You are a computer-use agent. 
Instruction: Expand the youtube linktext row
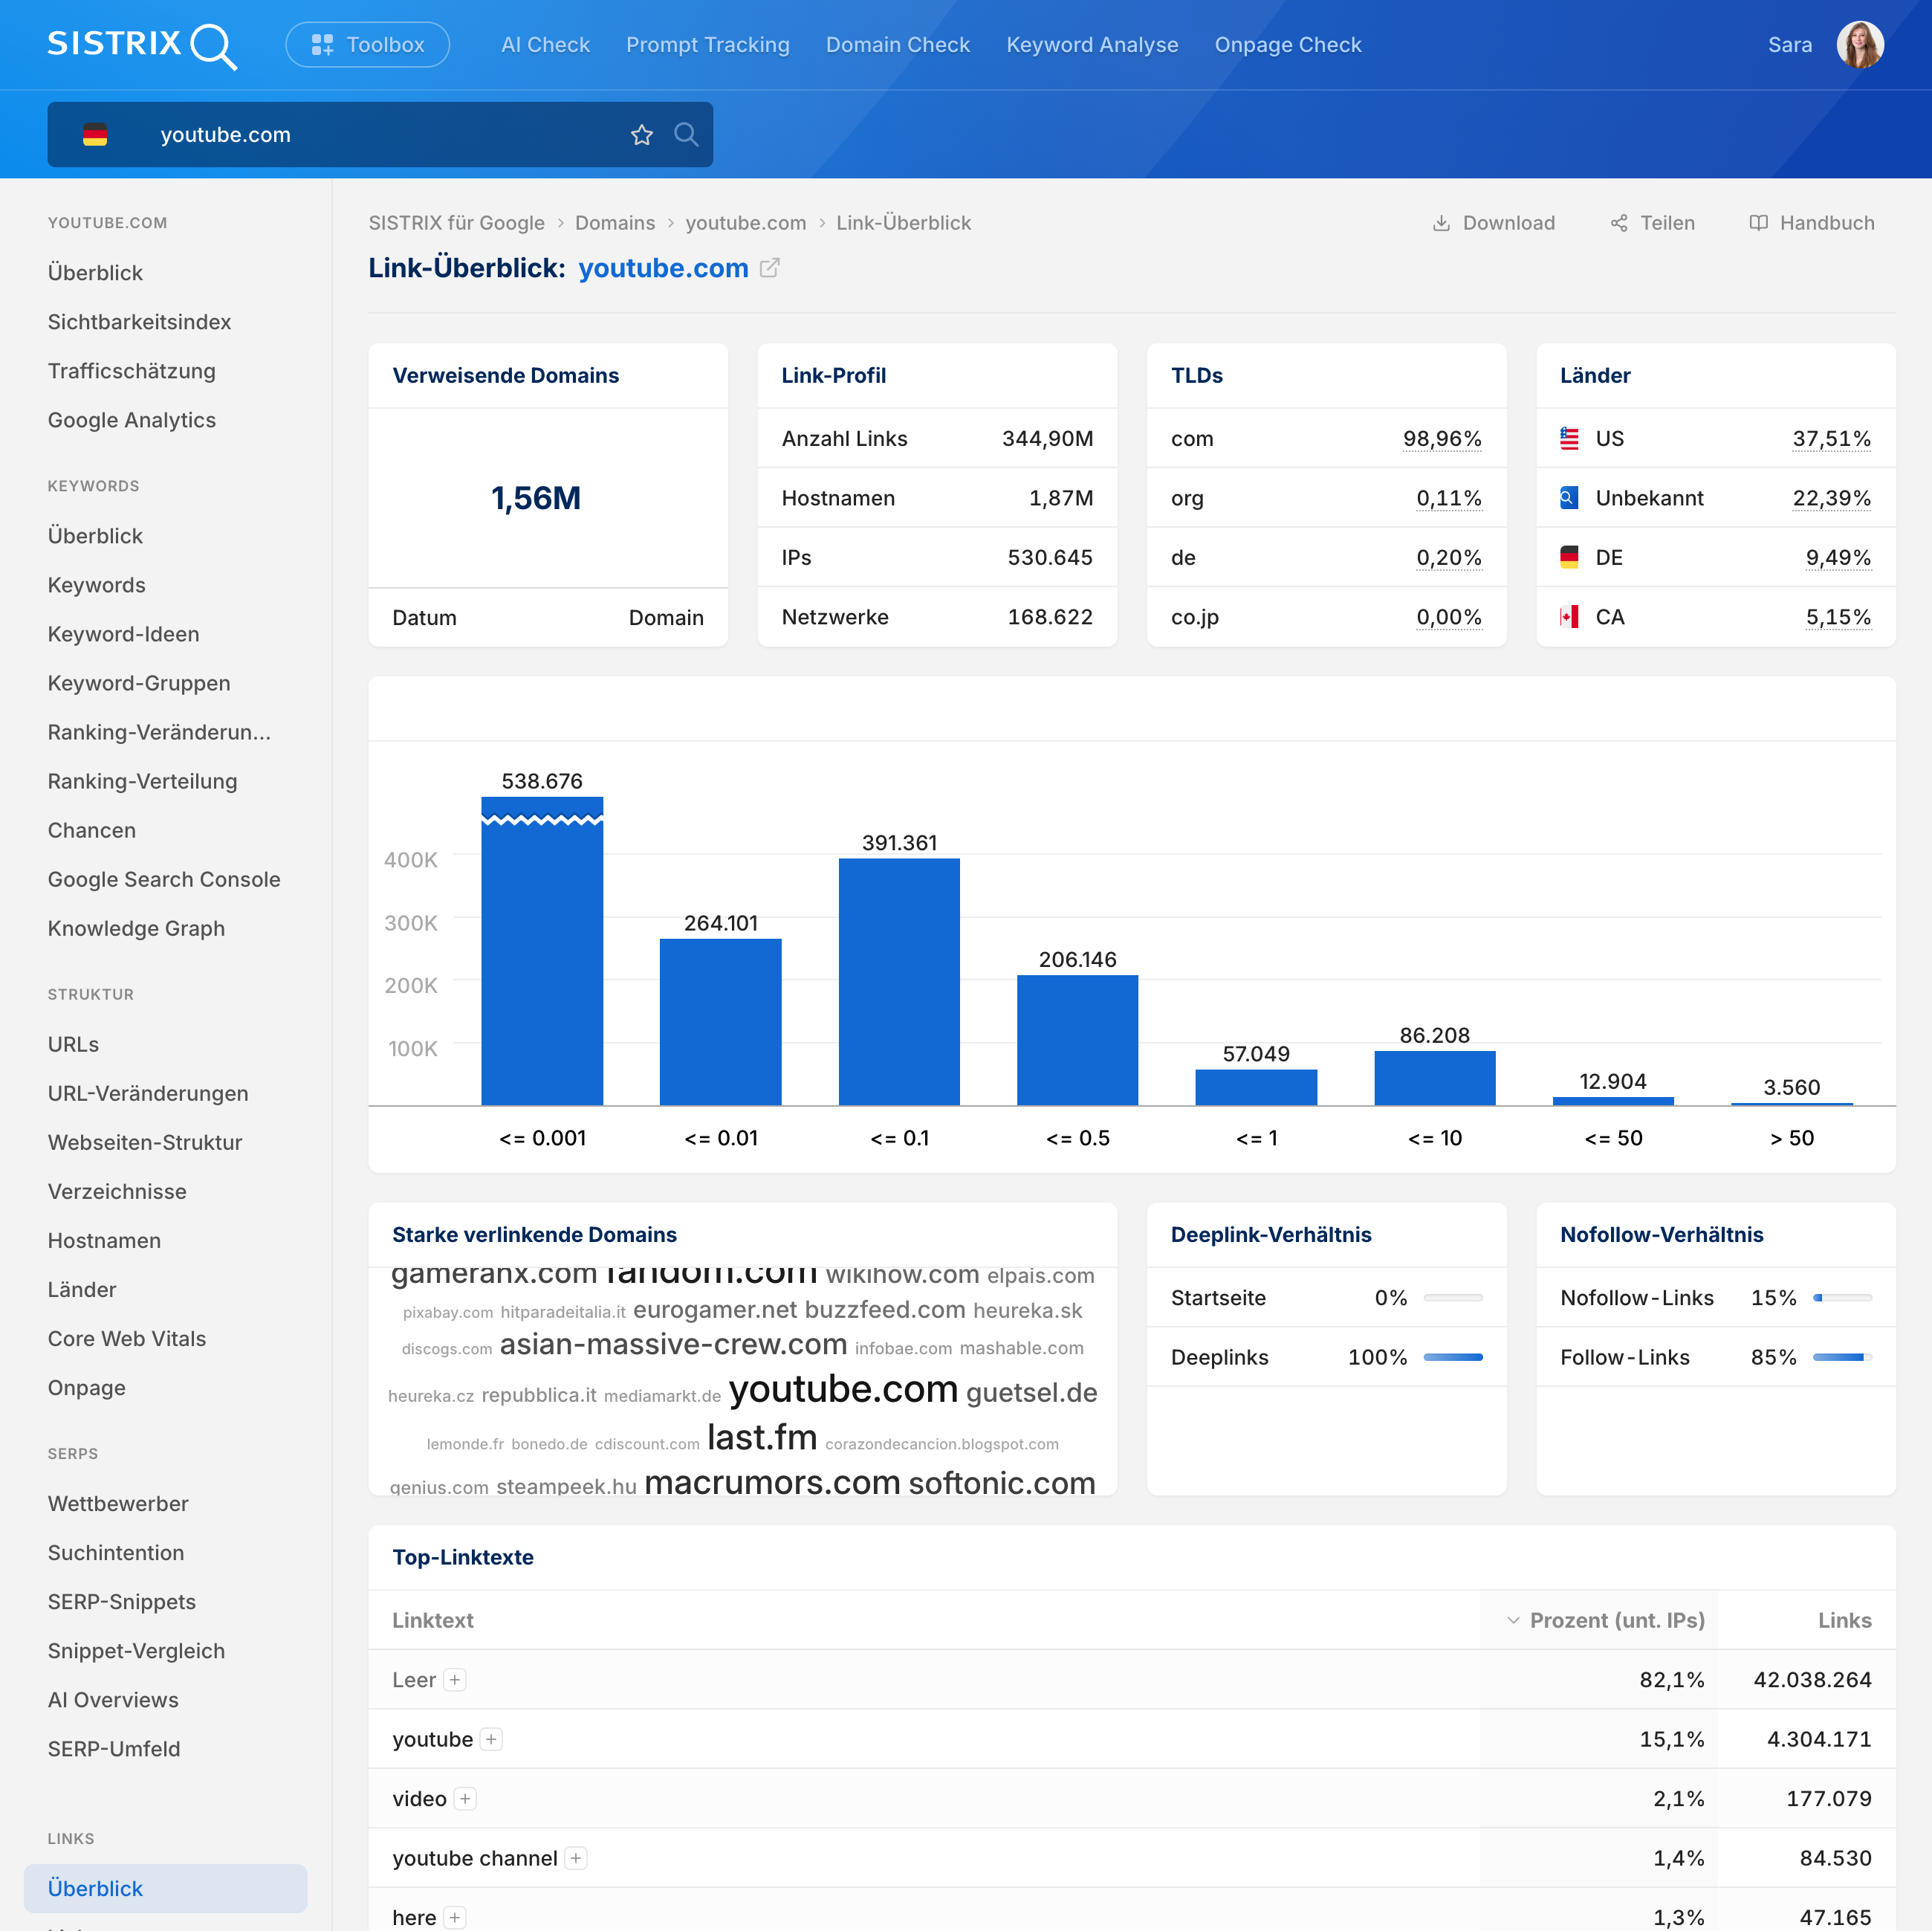coord(491,1739)
